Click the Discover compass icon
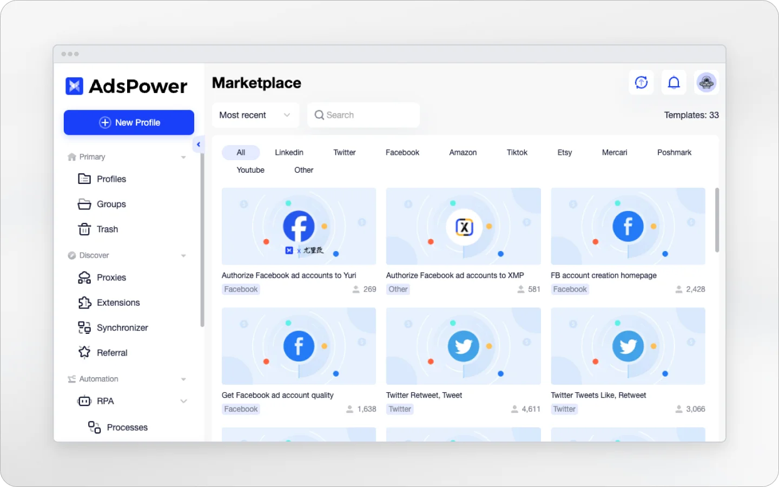The width and height of the screenshot is (779, 487). point(72,255)
